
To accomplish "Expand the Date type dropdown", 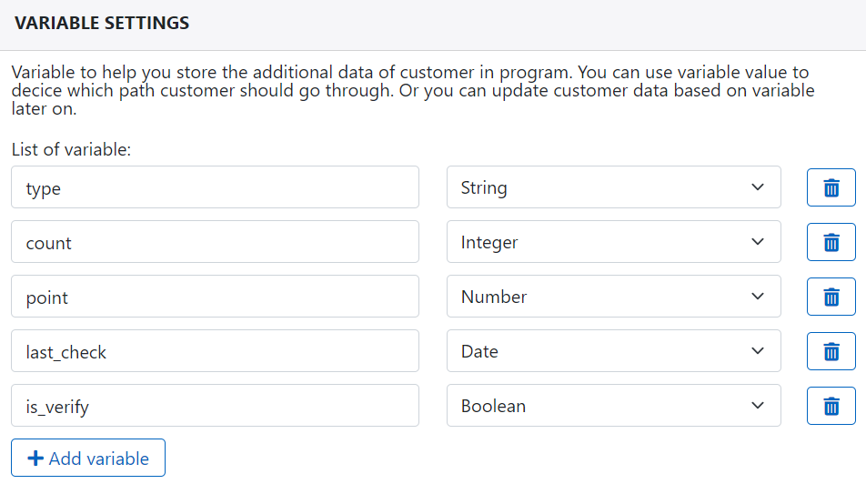I will click(613, 351).
